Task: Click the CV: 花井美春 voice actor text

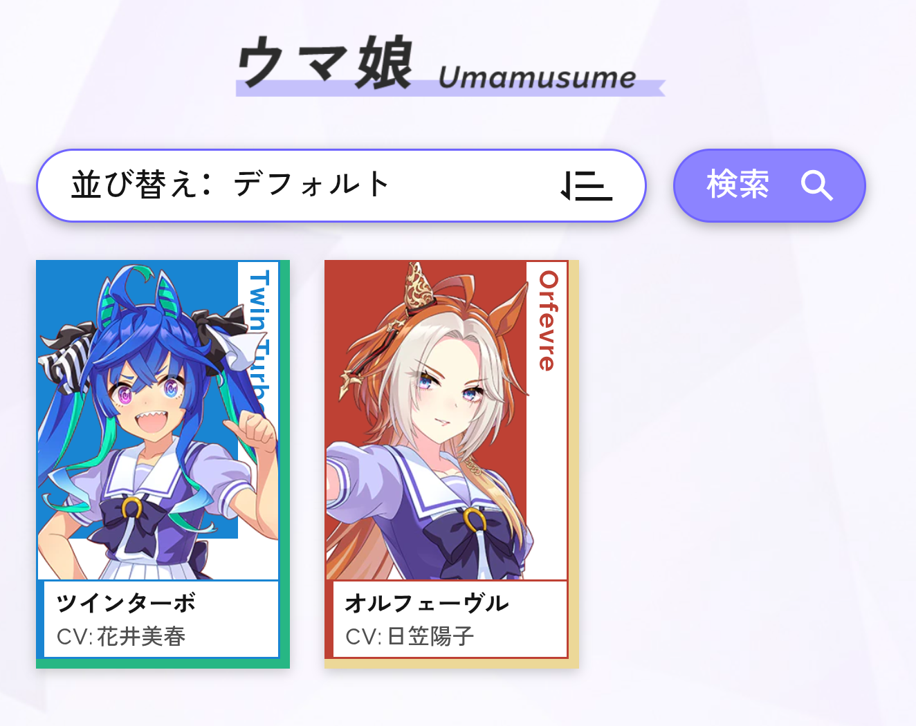Action: (121, 636)
